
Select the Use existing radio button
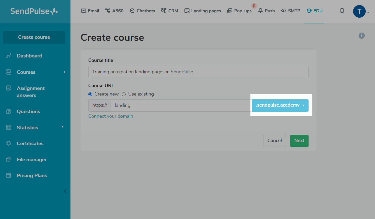coord(124,94)
